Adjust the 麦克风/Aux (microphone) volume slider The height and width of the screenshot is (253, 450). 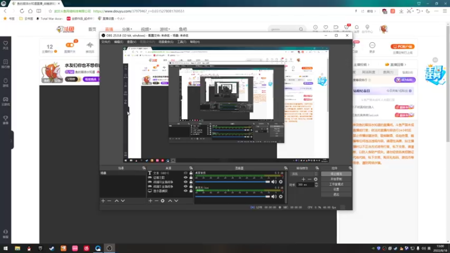click(232, 196)
